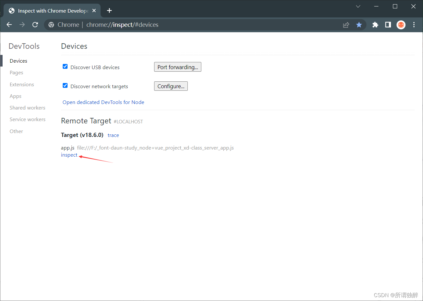Open the profile avatar menu
The height and width of the screenshot is (301, 423).
(x=401, y=25)
